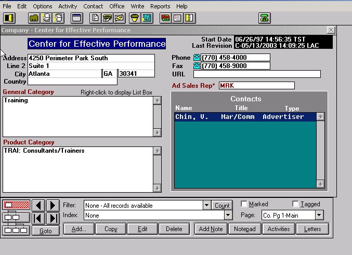
Task: Click the Copy button
Action: 111,229
